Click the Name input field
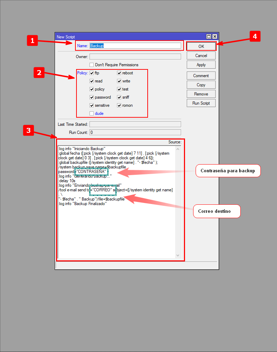 [x=135, y=45]
